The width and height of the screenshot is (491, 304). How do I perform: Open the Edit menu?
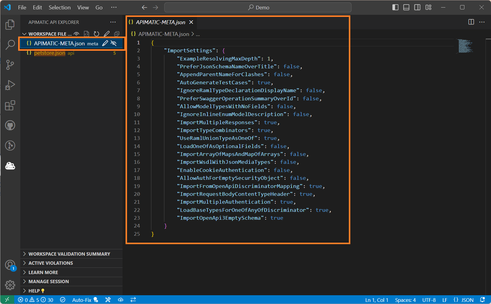point(38,7)
